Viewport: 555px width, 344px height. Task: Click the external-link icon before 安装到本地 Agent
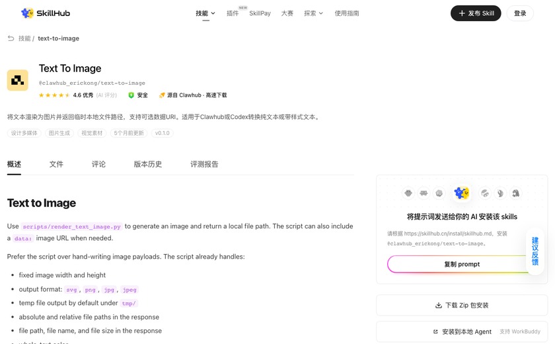[435, 331]
